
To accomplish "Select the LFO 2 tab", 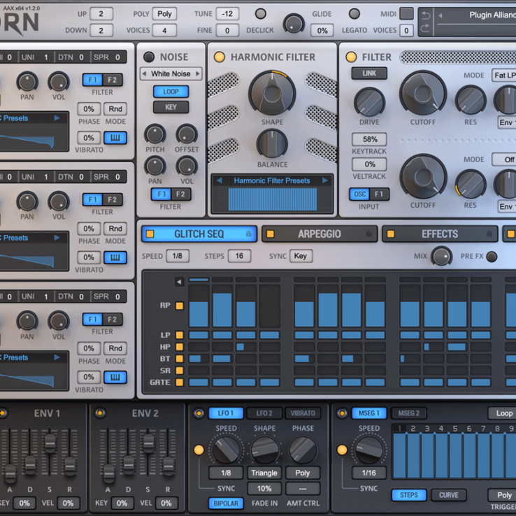I will tap(264, 413).
